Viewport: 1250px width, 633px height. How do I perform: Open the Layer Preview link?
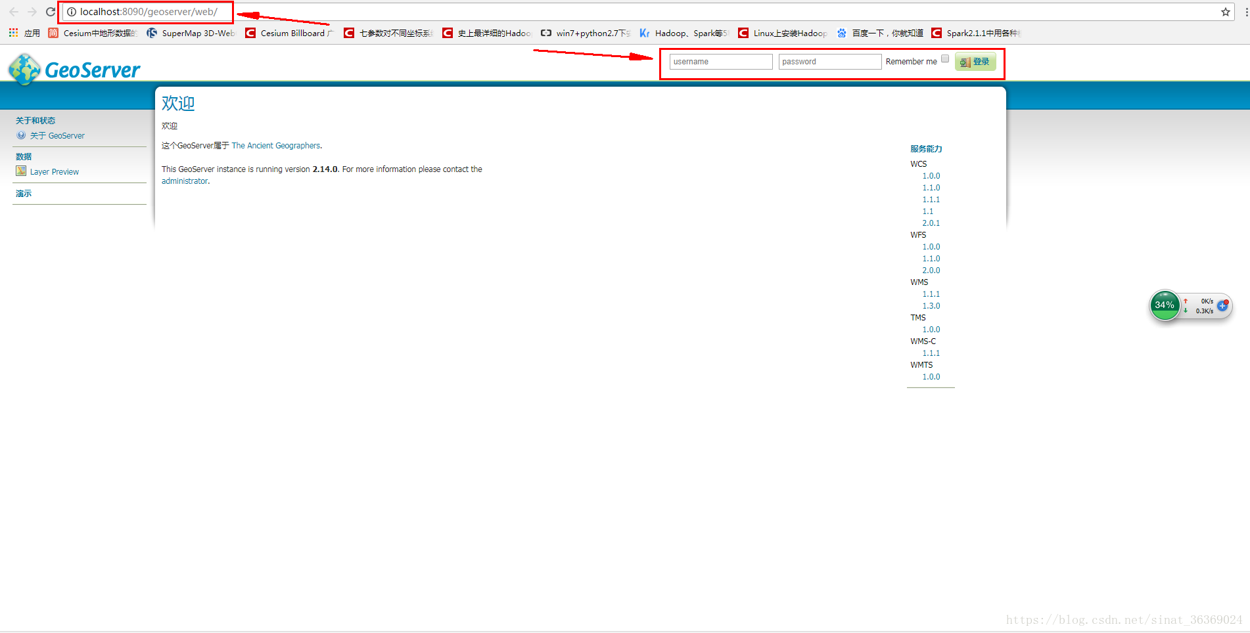coord(55,172)
